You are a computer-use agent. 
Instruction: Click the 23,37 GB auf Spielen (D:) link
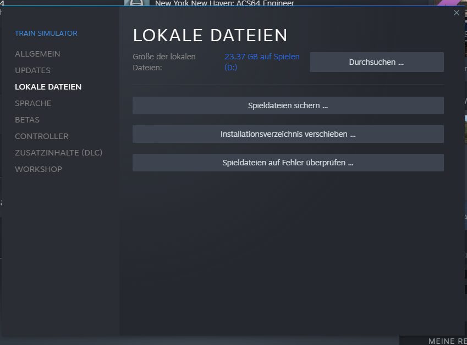262,62
